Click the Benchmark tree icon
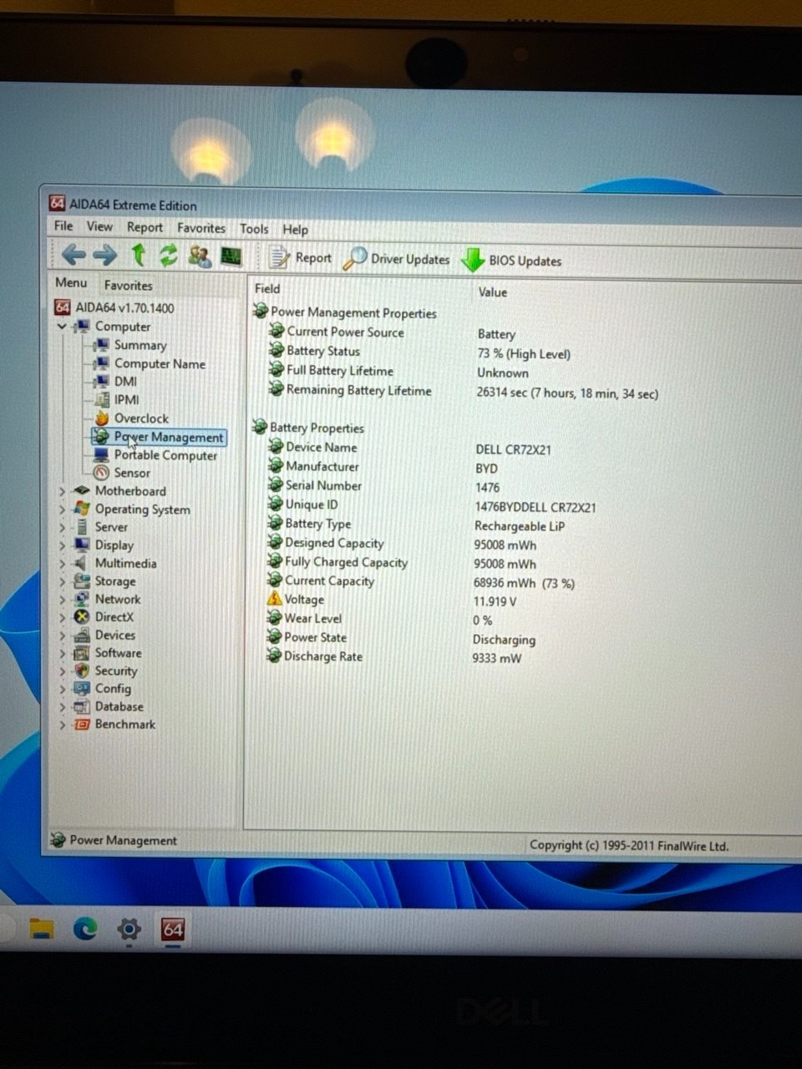The image size is (802, 1069). point(81,725)
